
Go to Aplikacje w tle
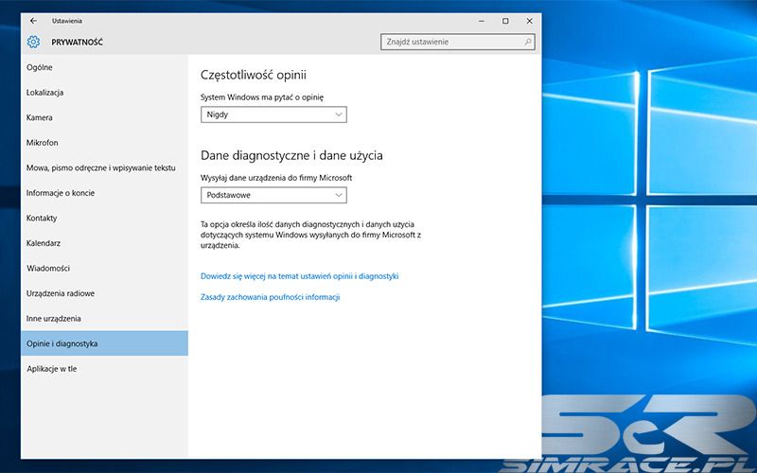(52, 368)
